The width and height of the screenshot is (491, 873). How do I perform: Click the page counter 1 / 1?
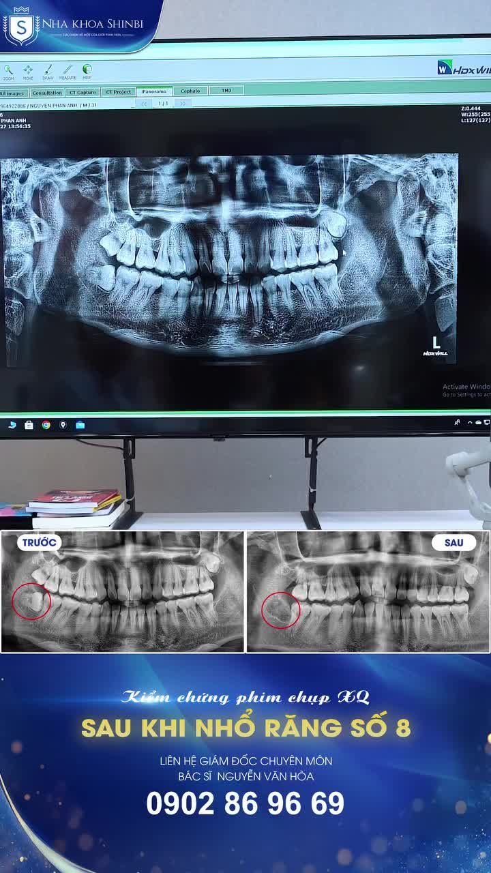[163, 104]
